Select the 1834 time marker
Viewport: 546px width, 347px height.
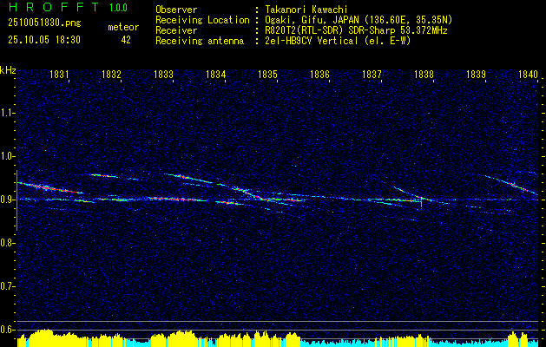point(216,75)
